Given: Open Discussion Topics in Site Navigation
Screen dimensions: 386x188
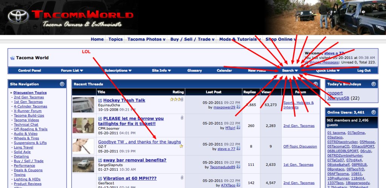Looking at the screenshot, I should [x=30, y=93].
